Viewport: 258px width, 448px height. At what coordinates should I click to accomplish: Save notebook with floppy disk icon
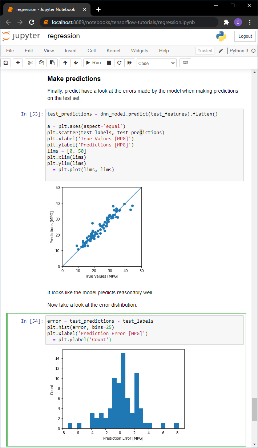5,63
